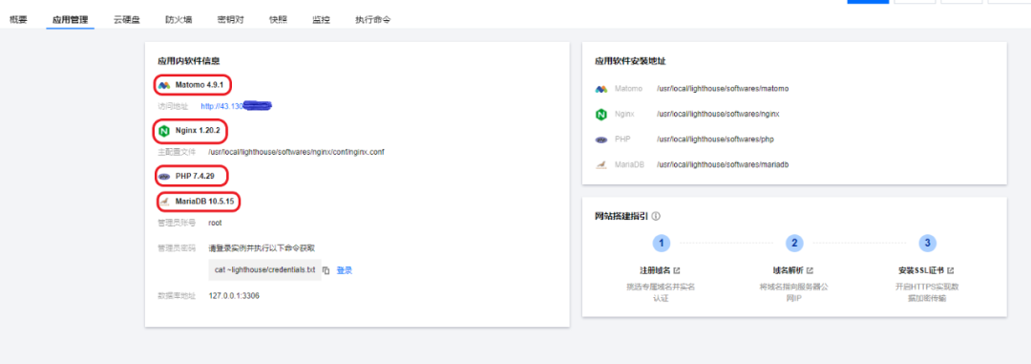Click the administrator account value root
Screen dimensions: 1031x364
(215, 224)
